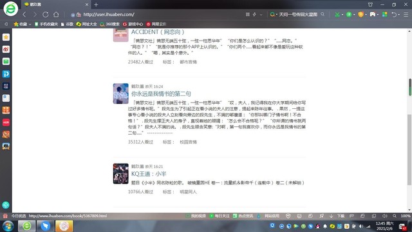Click the cover thumbnail of 你永远是我情书的第二句
Viewport: 412px width, 232px height.
(120, 93)
